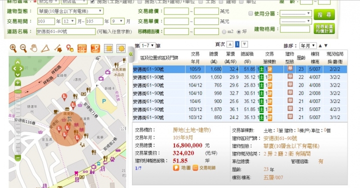This screenshot has height=188, width=360.
Task: Open the 1~7 record range dropdown
Action: pyautogui.click(x=147, y=45)
